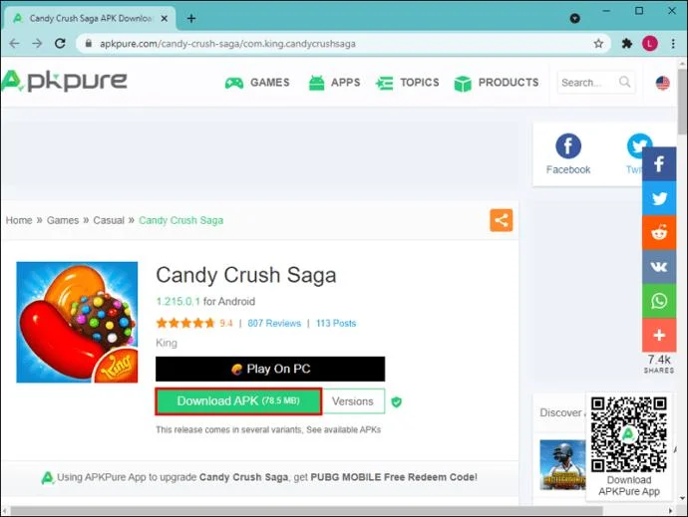Image resolution: width=688 pixels, height=517 pixels.
Task: Share via the Twitter sidebar button
Action: coord(659,198)
